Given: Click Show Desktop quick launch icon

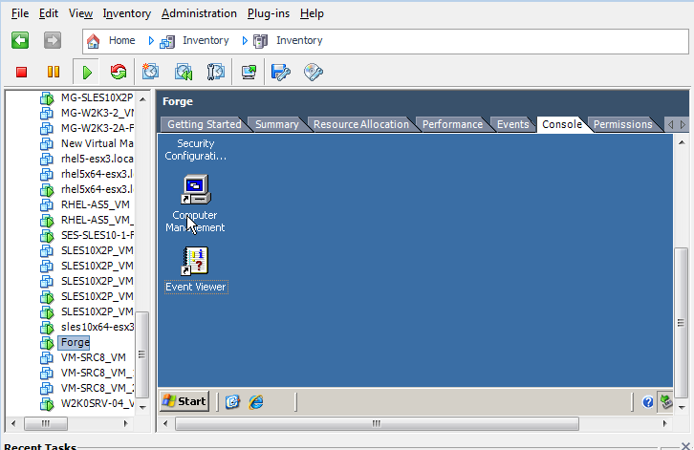Looking at the screenshot, I should coord(232,402).
